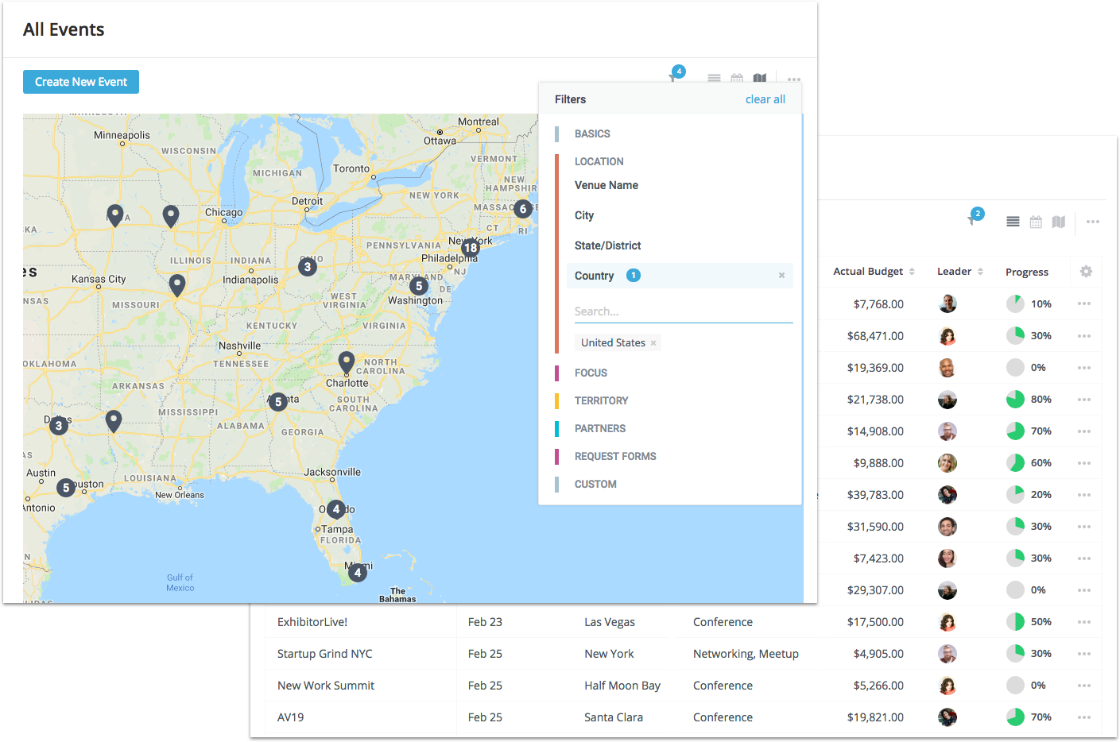Open table column settings gear icon

coord(1086,272)
